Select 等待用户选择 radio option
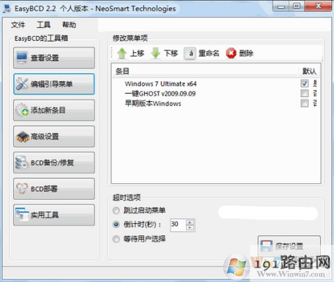Screen dimensions: 334x282 [116, 239]
